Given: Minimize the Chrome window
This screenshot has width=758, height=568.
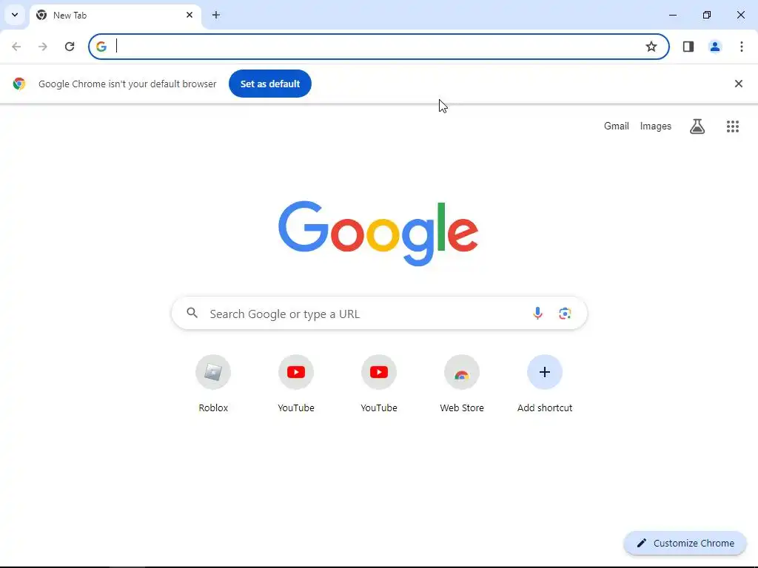Looking at the screenshot, I should point(673,15).
